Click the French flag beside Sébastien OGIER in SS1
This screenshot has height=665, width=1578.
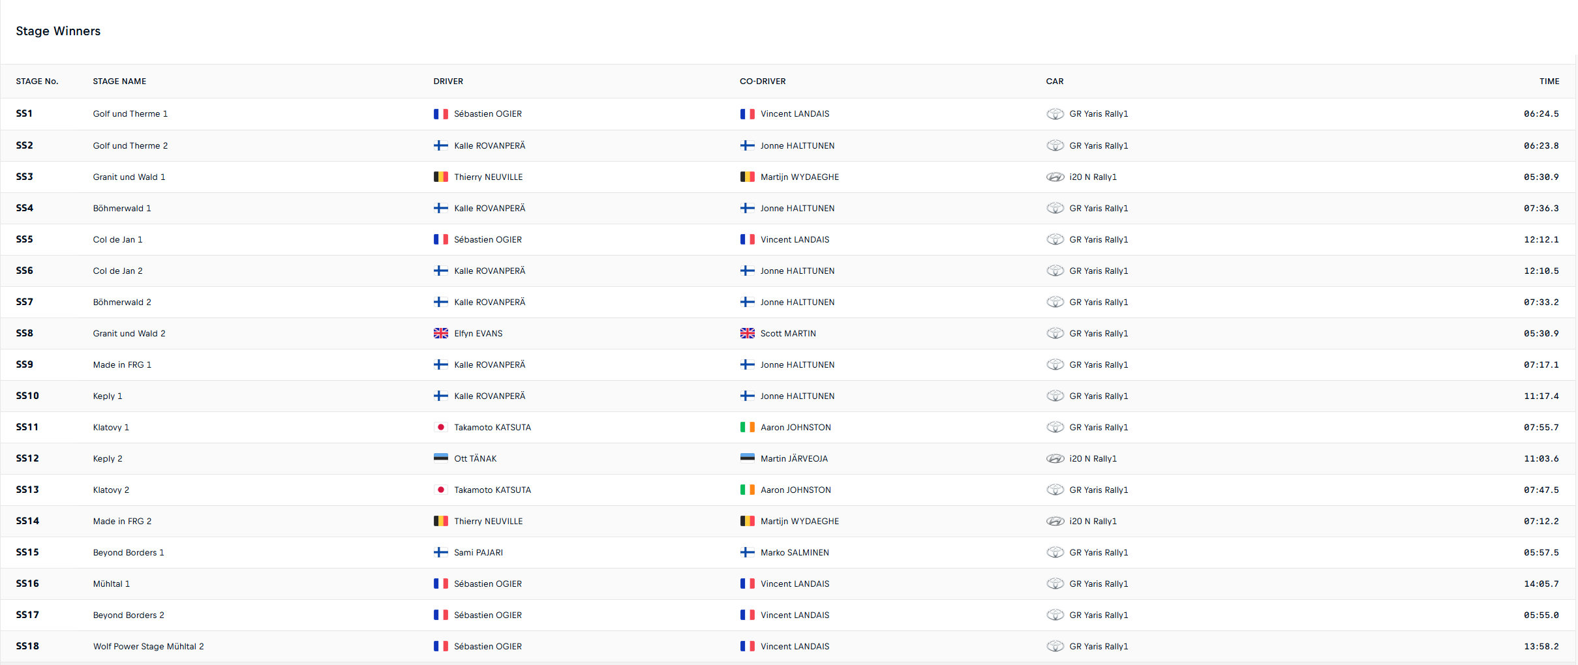pyautogui.click(x=440, y=114)
